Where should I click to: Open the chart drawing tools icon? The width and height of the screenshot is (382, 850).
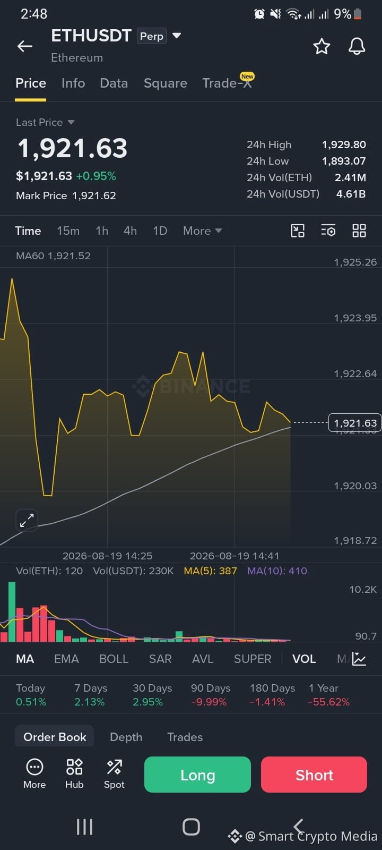pos(298,231)
